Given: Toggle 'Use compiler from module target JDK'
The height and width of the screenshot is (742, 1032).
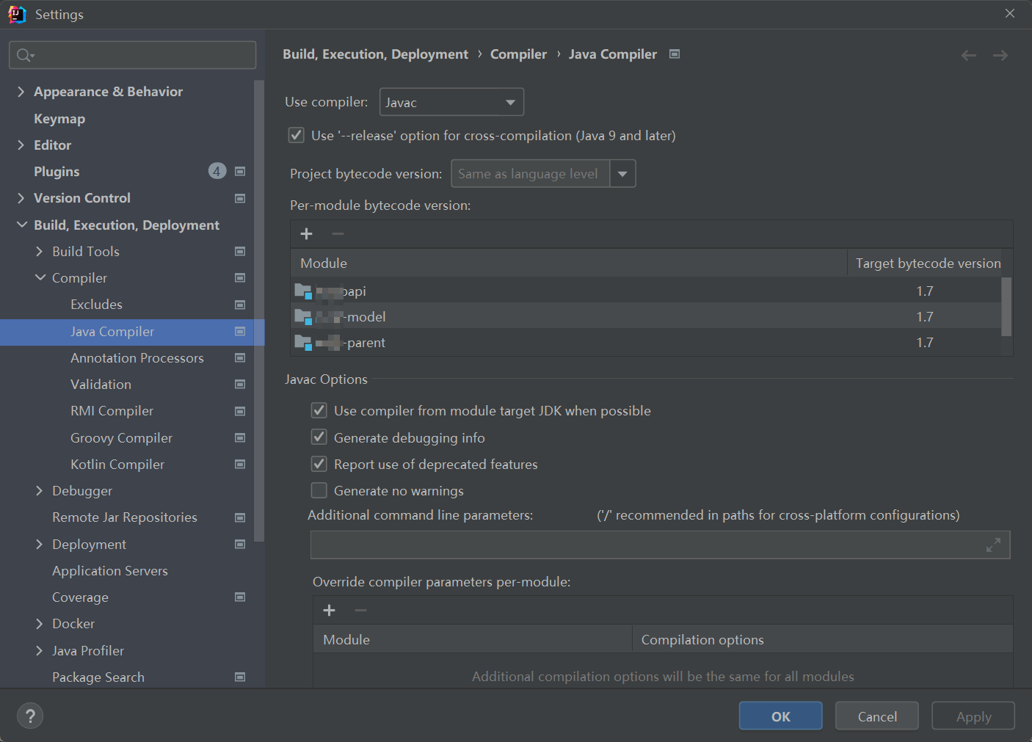Looking at the screenshot, I should tap(319, 410).
